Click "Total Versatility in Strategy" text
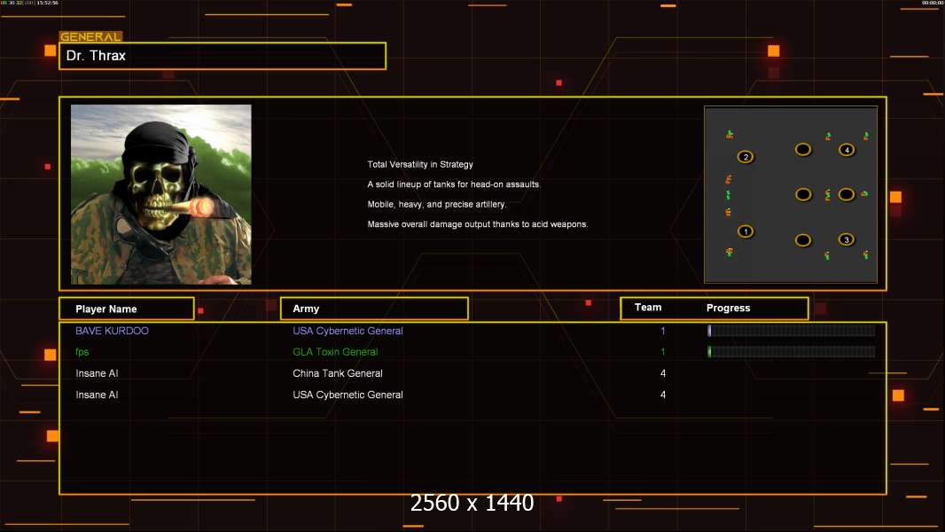 pos(420,165)
